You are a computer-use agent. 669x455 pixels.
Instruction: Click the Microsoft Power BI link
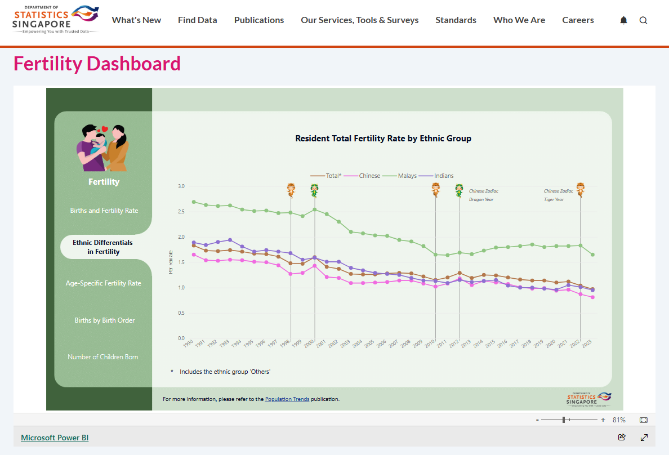55,437
